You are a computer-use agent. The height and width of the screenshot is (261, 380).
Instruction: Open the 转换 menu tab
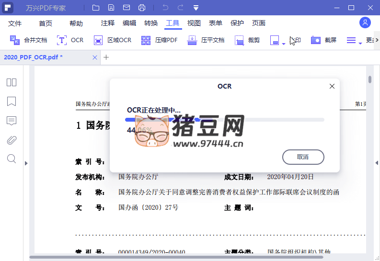tap(151, 23)
